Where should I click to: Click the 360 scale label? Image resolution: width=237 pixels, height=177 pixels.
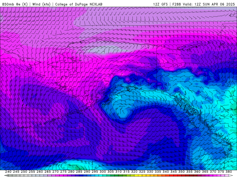coord(197,172)
